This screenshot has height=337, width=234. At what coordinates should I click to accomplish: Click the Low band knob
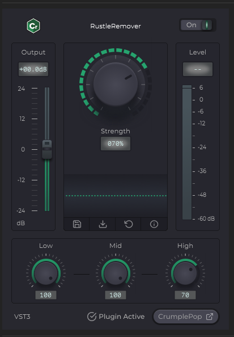[46, 273]
